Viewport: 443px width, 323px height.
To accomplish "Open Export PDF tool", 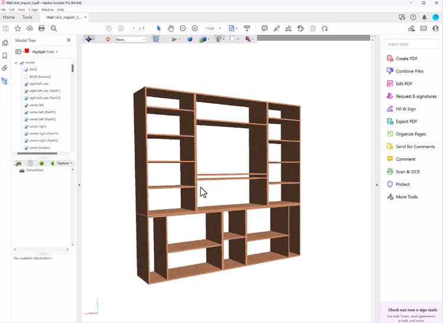I will (402, 122).
